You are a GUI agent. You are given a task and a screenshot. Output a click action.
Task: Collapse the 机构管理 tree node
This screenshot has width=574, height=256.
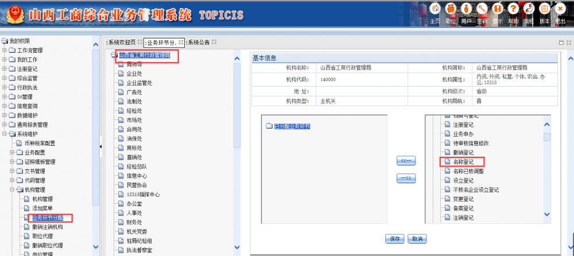(x=12, y=189)
